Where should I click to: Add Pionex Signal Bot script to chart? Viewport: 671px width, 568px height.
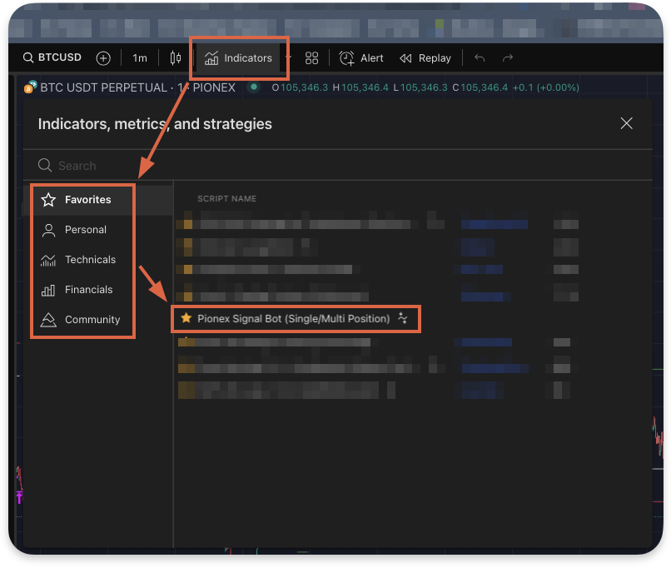294,318
